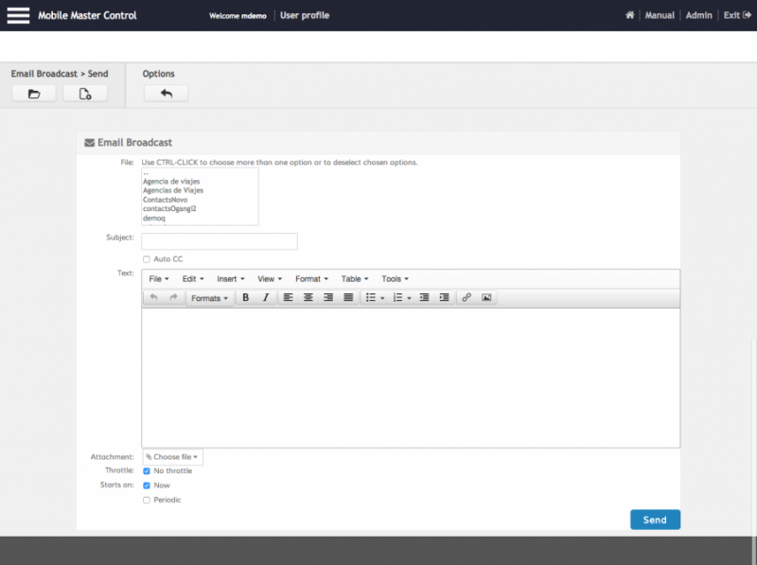
Task: Enable the Auto CC checkbox
Action: pos(147,259)
